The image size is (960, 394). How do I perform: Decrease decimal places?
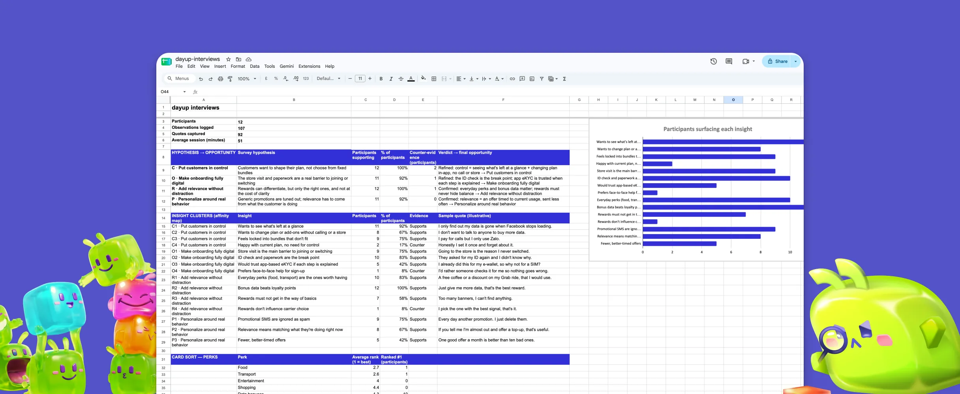pos(286,79)
